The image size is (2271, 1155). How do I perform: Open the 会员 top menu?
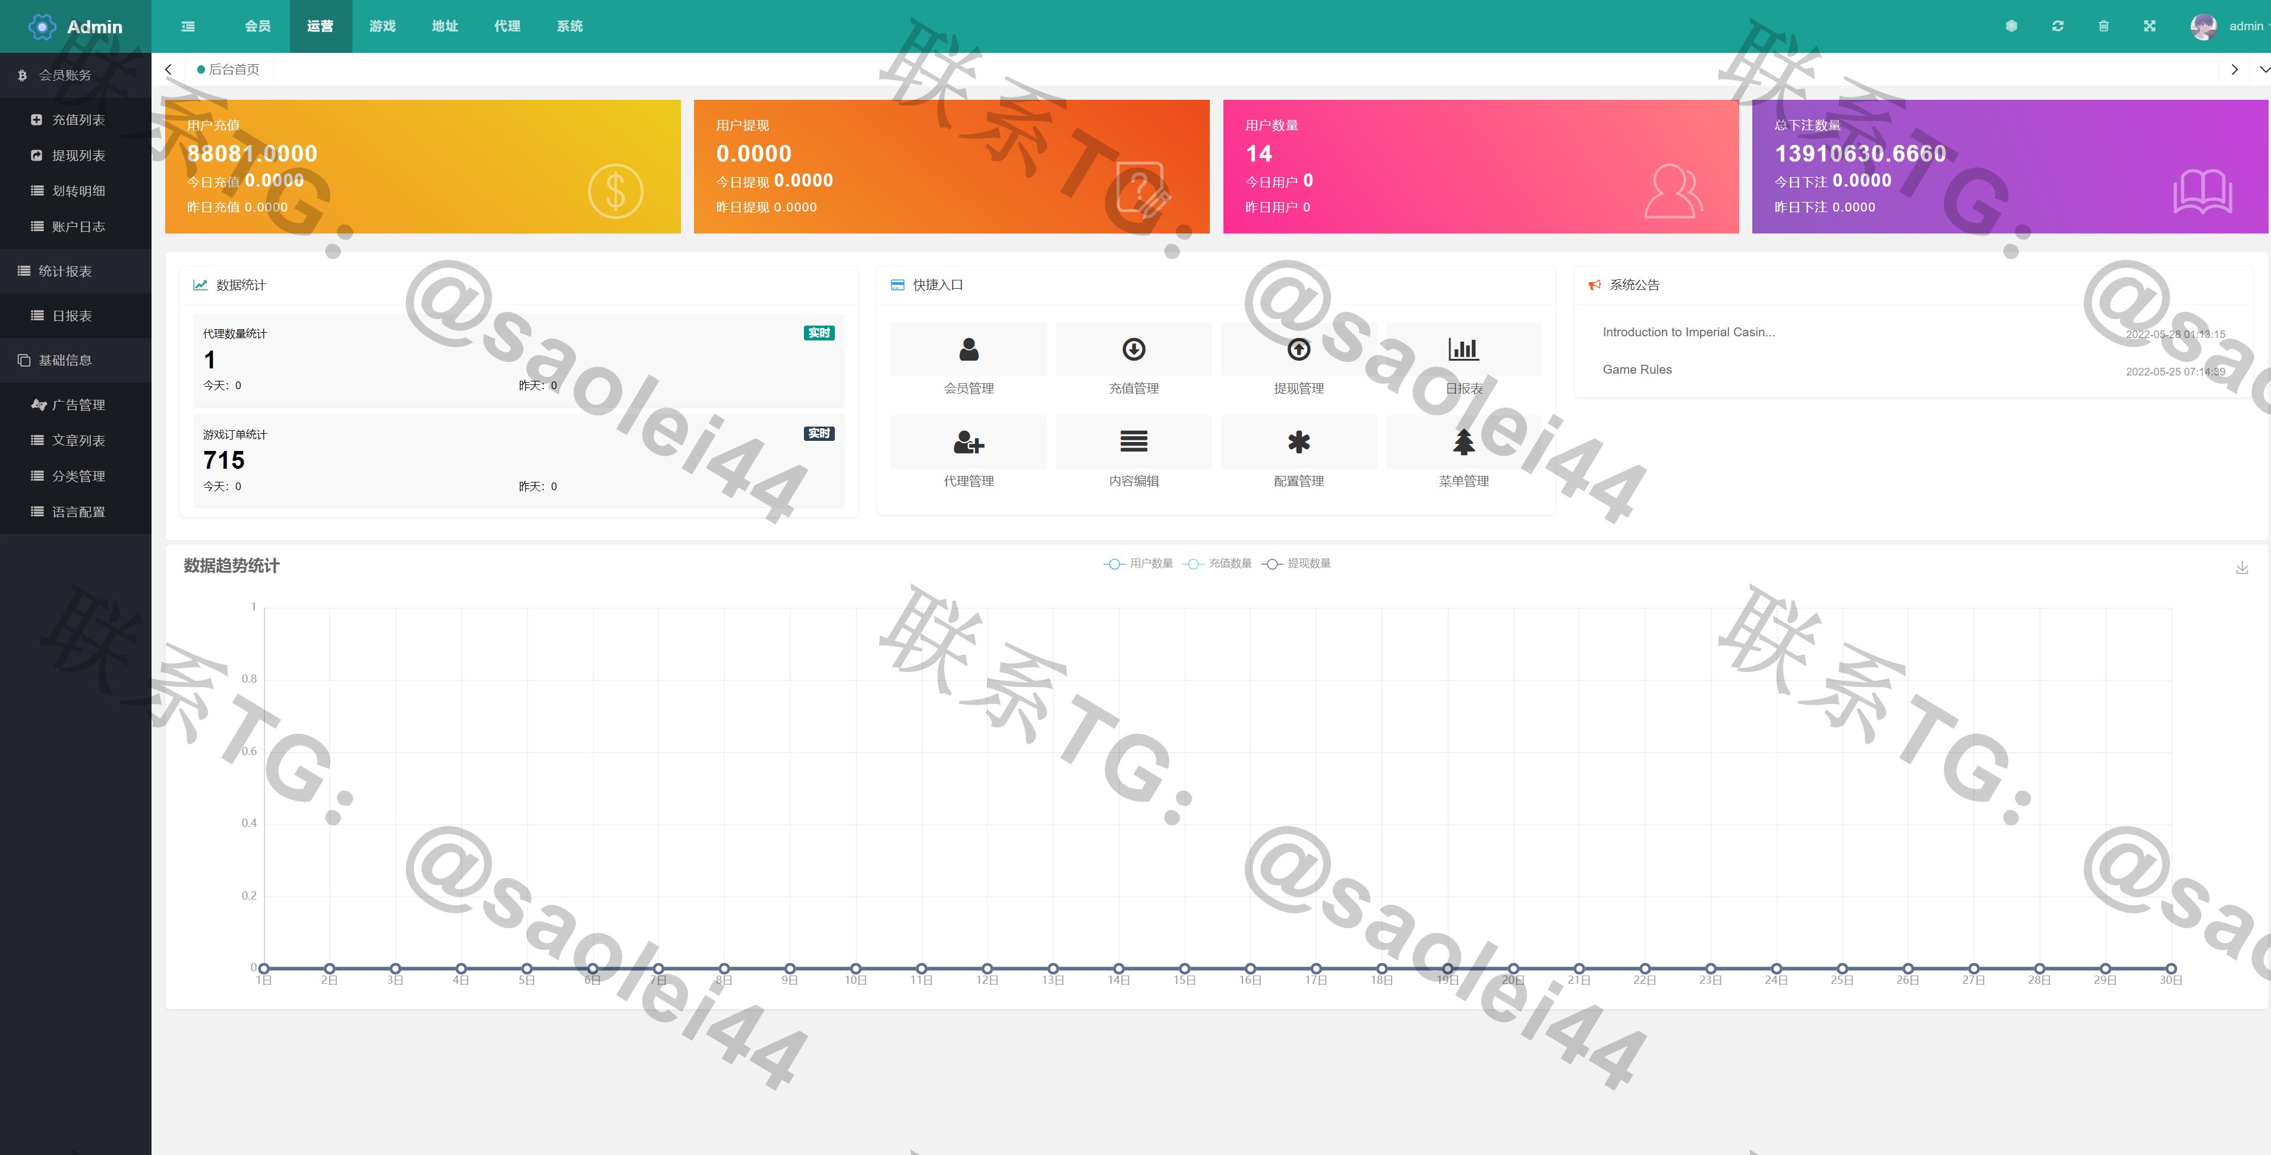[x=257, y=27]
